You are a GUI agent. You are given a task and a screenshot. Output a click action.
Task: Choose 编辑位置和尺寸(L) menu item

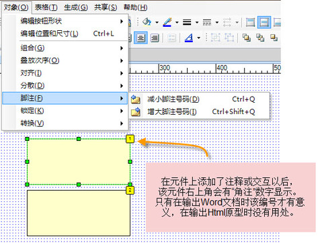[65, 34]
